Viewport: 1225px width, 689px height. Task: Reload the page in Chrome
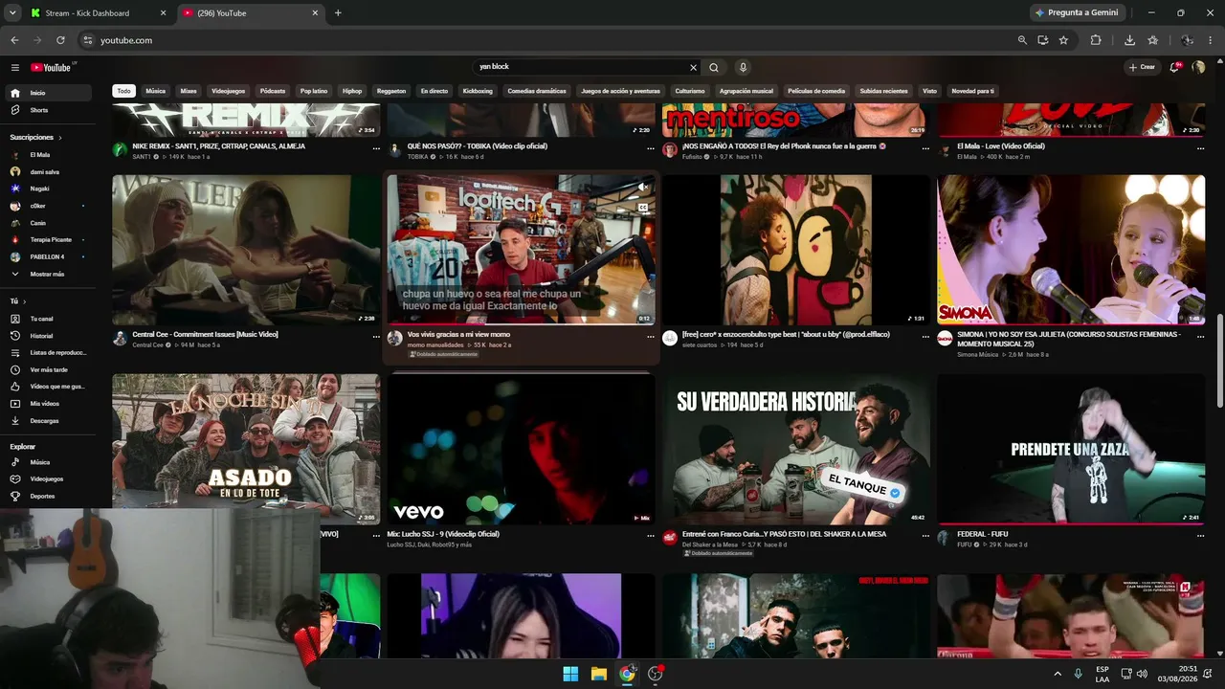point(60,40)
